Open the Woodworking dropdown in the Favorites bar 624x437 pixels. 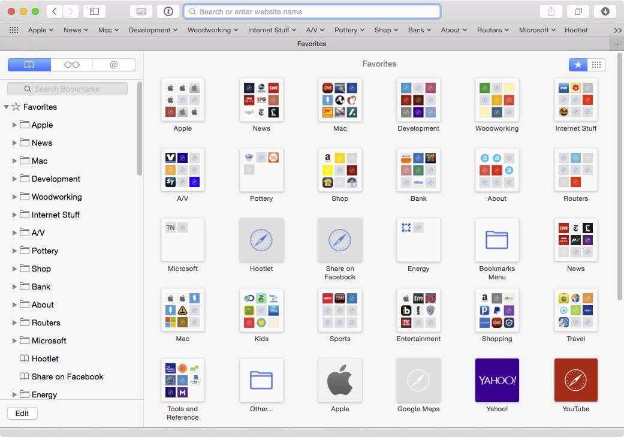point(213,30)
